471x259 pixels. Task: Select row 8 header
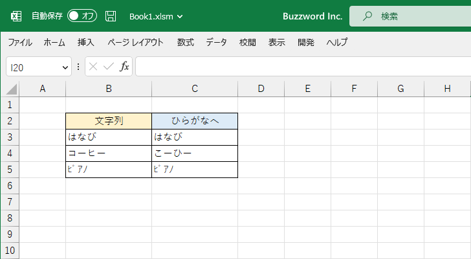10,218
